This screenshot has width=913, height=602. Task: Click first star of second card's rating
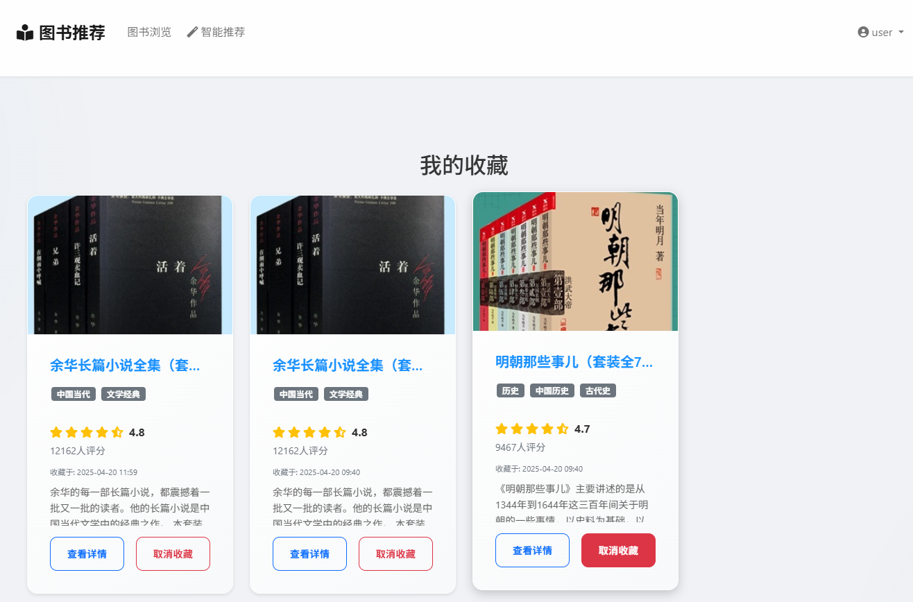click(x=279, y=432)
